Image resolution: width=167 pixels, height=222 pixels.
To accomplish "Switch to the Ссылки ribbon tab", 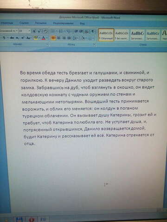I will pyautogui.click(x=24, y=23).
